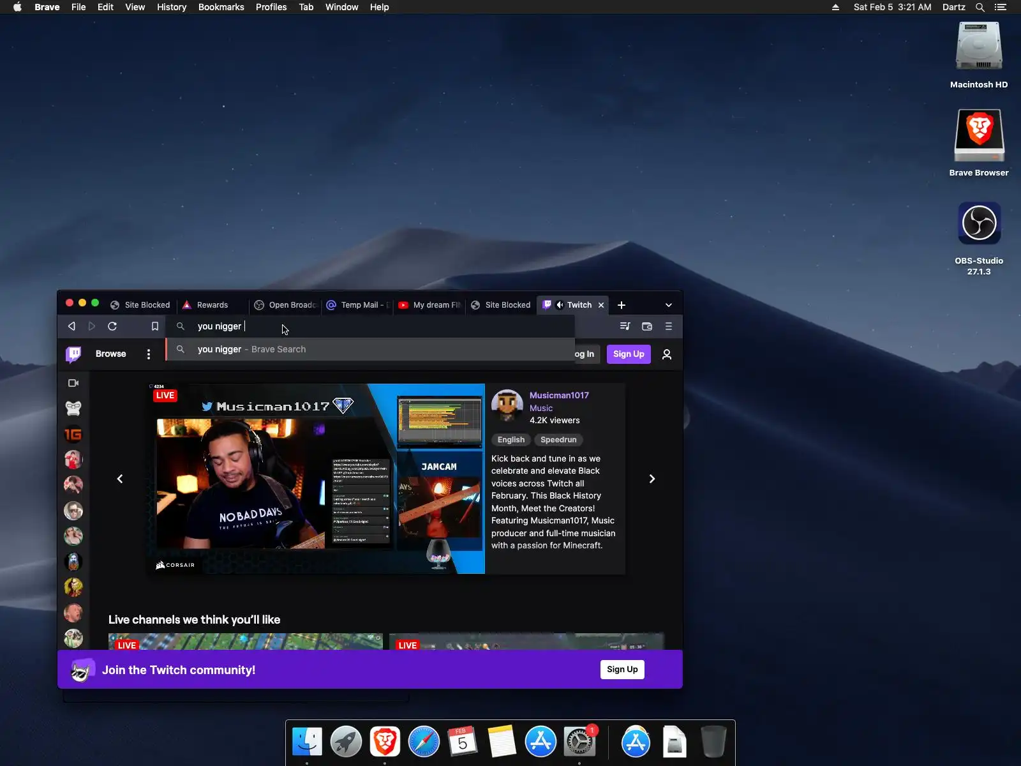1021x766 pixels.
Task: Open the 1G channel avatar in sidebar
Action: tap(73, 434)
